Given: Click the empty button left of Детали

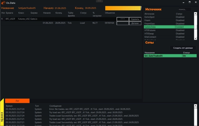Looking at the screenshot, I should pos(123,23).
